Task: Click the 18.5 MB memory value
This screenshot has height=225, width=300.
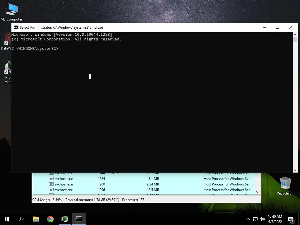Action: (x=153, y=190)
